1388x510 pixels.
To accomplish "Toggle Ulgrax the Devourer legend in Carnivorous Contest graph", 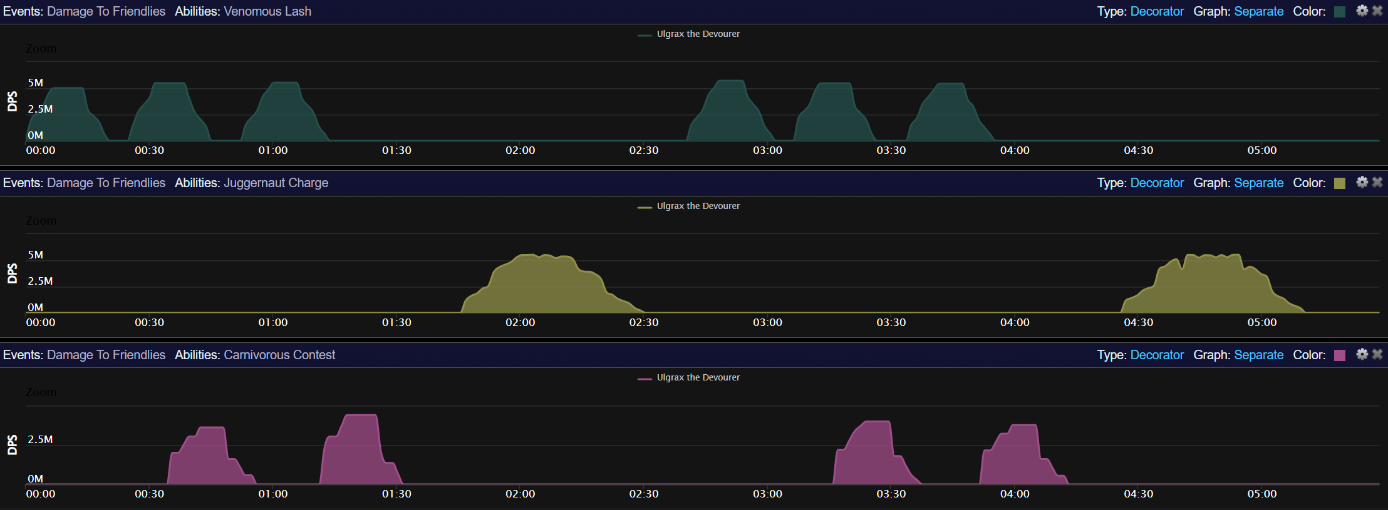I will point(689,377).
